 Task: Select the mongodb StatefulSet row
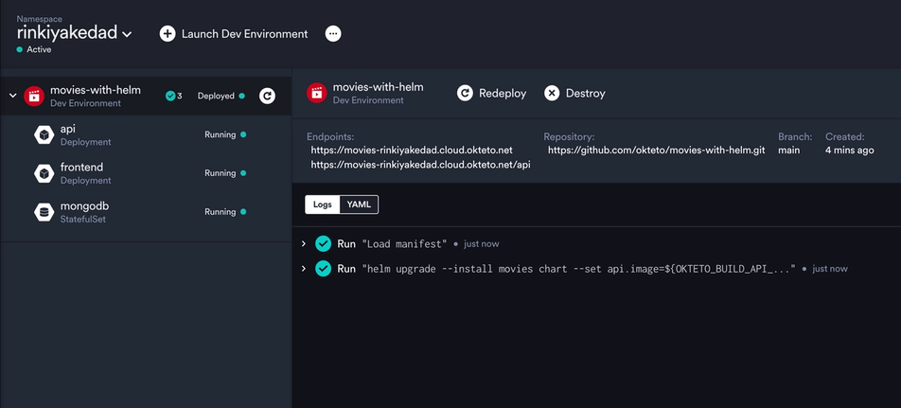[146, 211]
